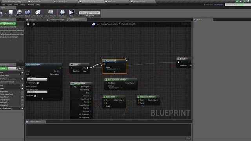Click exec input pin of right Branch node

178,62
